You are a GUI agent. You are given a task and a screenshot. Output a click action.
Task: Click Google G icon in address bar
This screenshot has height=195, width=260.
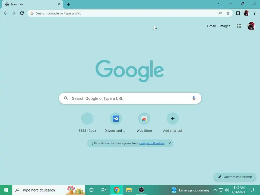(32, 13)
